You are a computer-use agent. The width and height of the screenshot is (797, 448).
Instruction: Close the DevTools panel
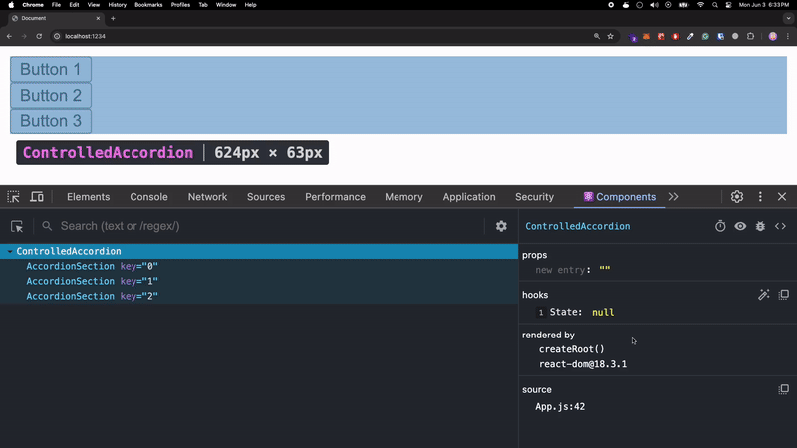[x=782, y=196]
